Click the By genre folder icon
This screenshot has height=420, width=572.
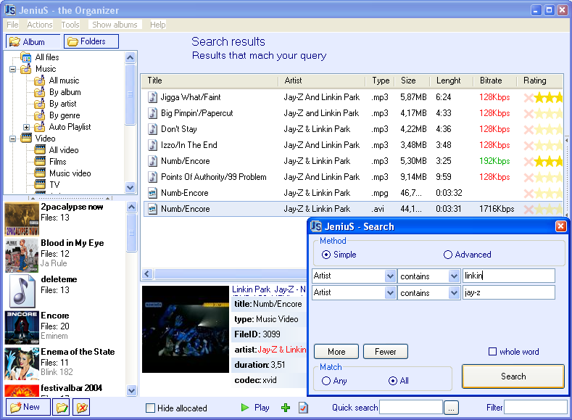[39, 115]
